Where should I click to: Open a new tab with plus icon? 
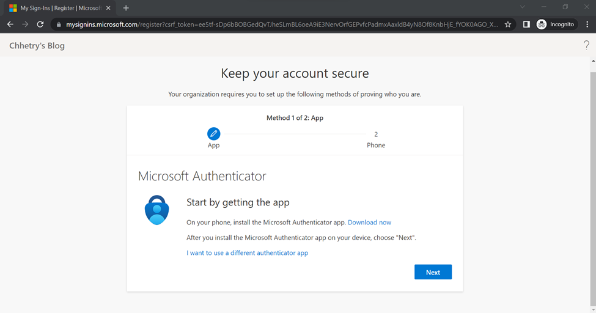pos(126,8)
